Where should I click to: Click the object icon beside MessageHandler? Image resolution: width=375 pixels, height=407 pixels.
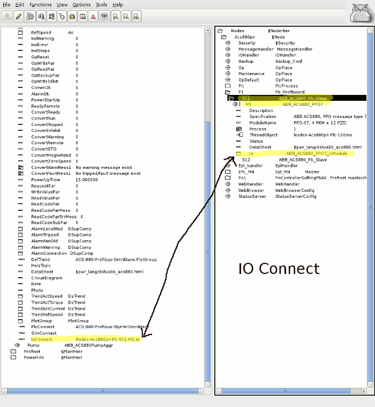click(228, 49)
